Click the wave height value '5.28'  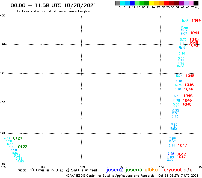(x=9, y=141)
